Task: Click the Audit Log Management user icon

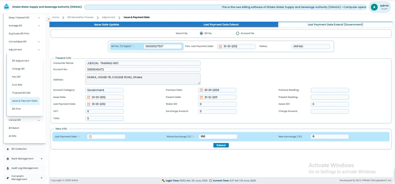Action: coord(8,168)
